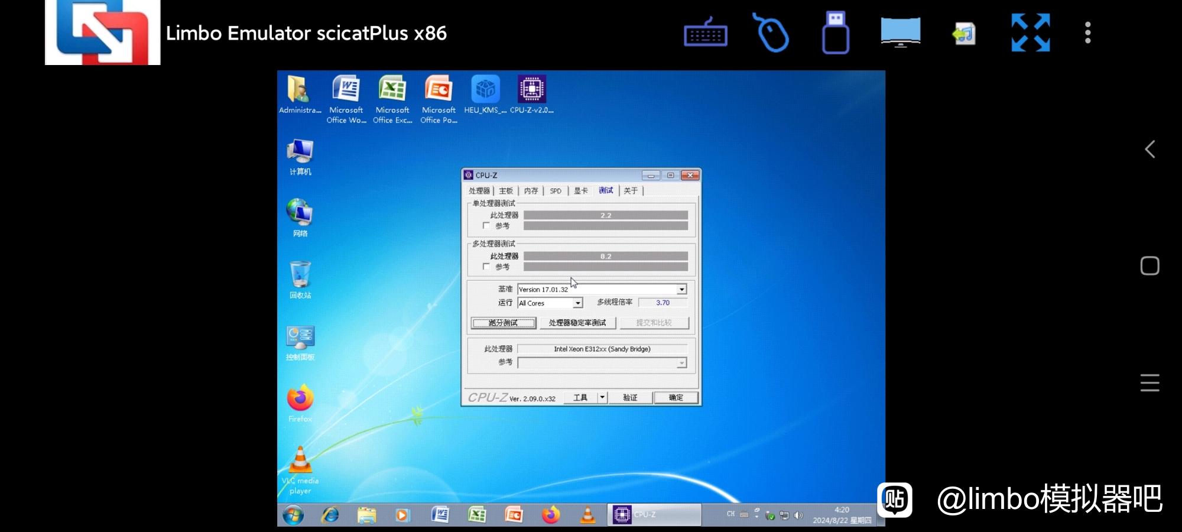Click the multi-processor 8.2 score bar

tap(606, 256)
